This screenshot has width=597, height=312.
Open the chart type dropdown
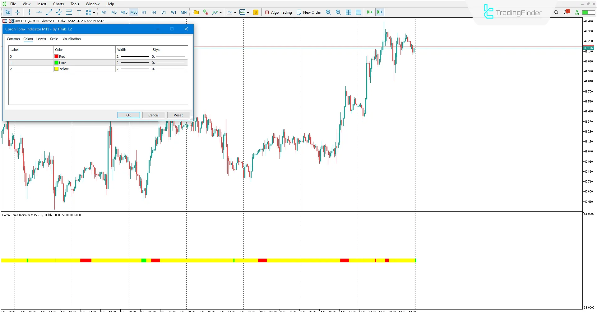(235, 13)
